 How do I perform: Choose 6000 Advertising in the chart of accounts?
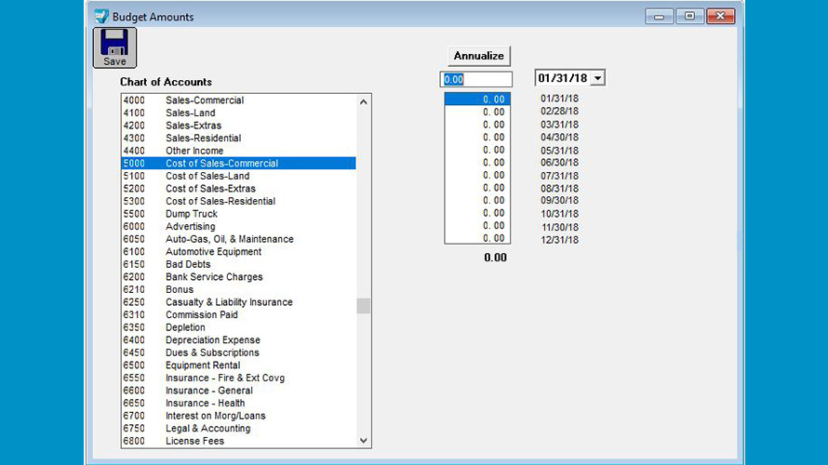pos(190,227)
